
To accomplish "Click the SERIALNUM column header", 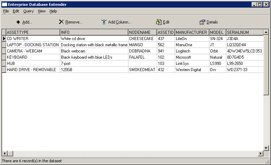I will click(x=244, y=32).
